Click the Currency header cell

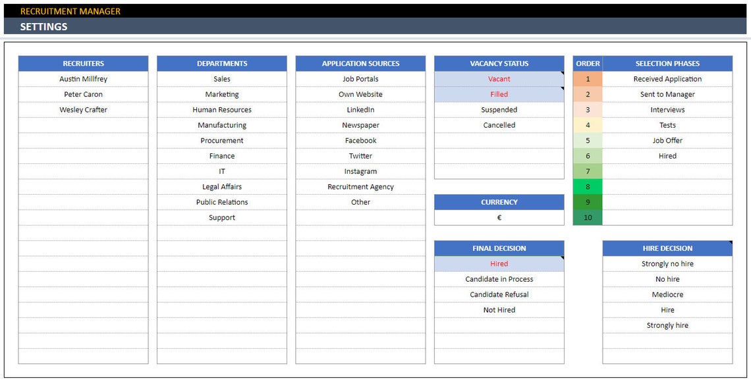(x=499, y=202)
